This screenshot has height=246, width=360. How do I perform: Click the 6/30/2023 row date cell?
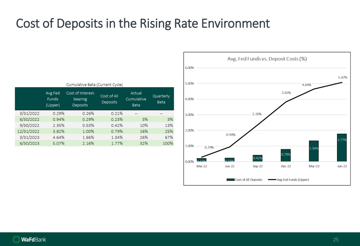click(30, 143)
